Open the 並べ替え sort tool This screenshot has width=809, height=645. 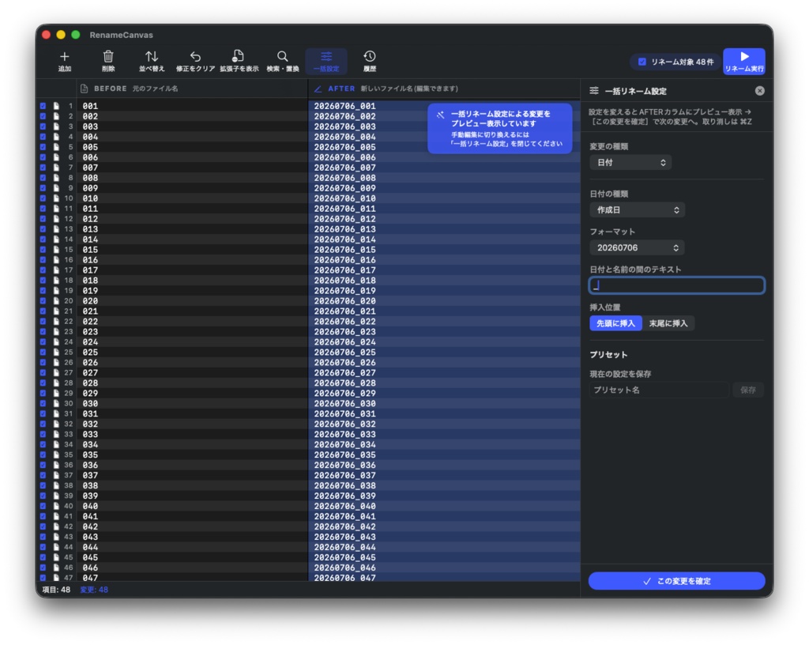click(x=152, y=56)
